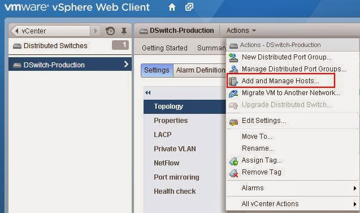The height and width of the screenshot is (213, 360).
Task: Select Health check in settings list
Action: pos(175,191)
